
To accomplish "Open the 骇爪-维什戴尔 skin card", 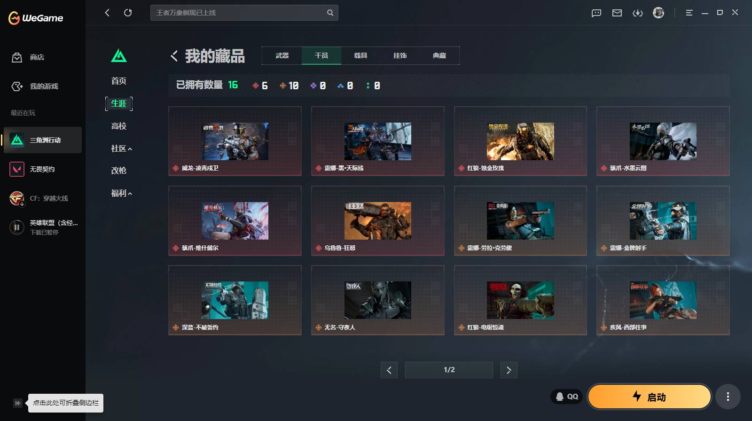I will click(235, 221).
